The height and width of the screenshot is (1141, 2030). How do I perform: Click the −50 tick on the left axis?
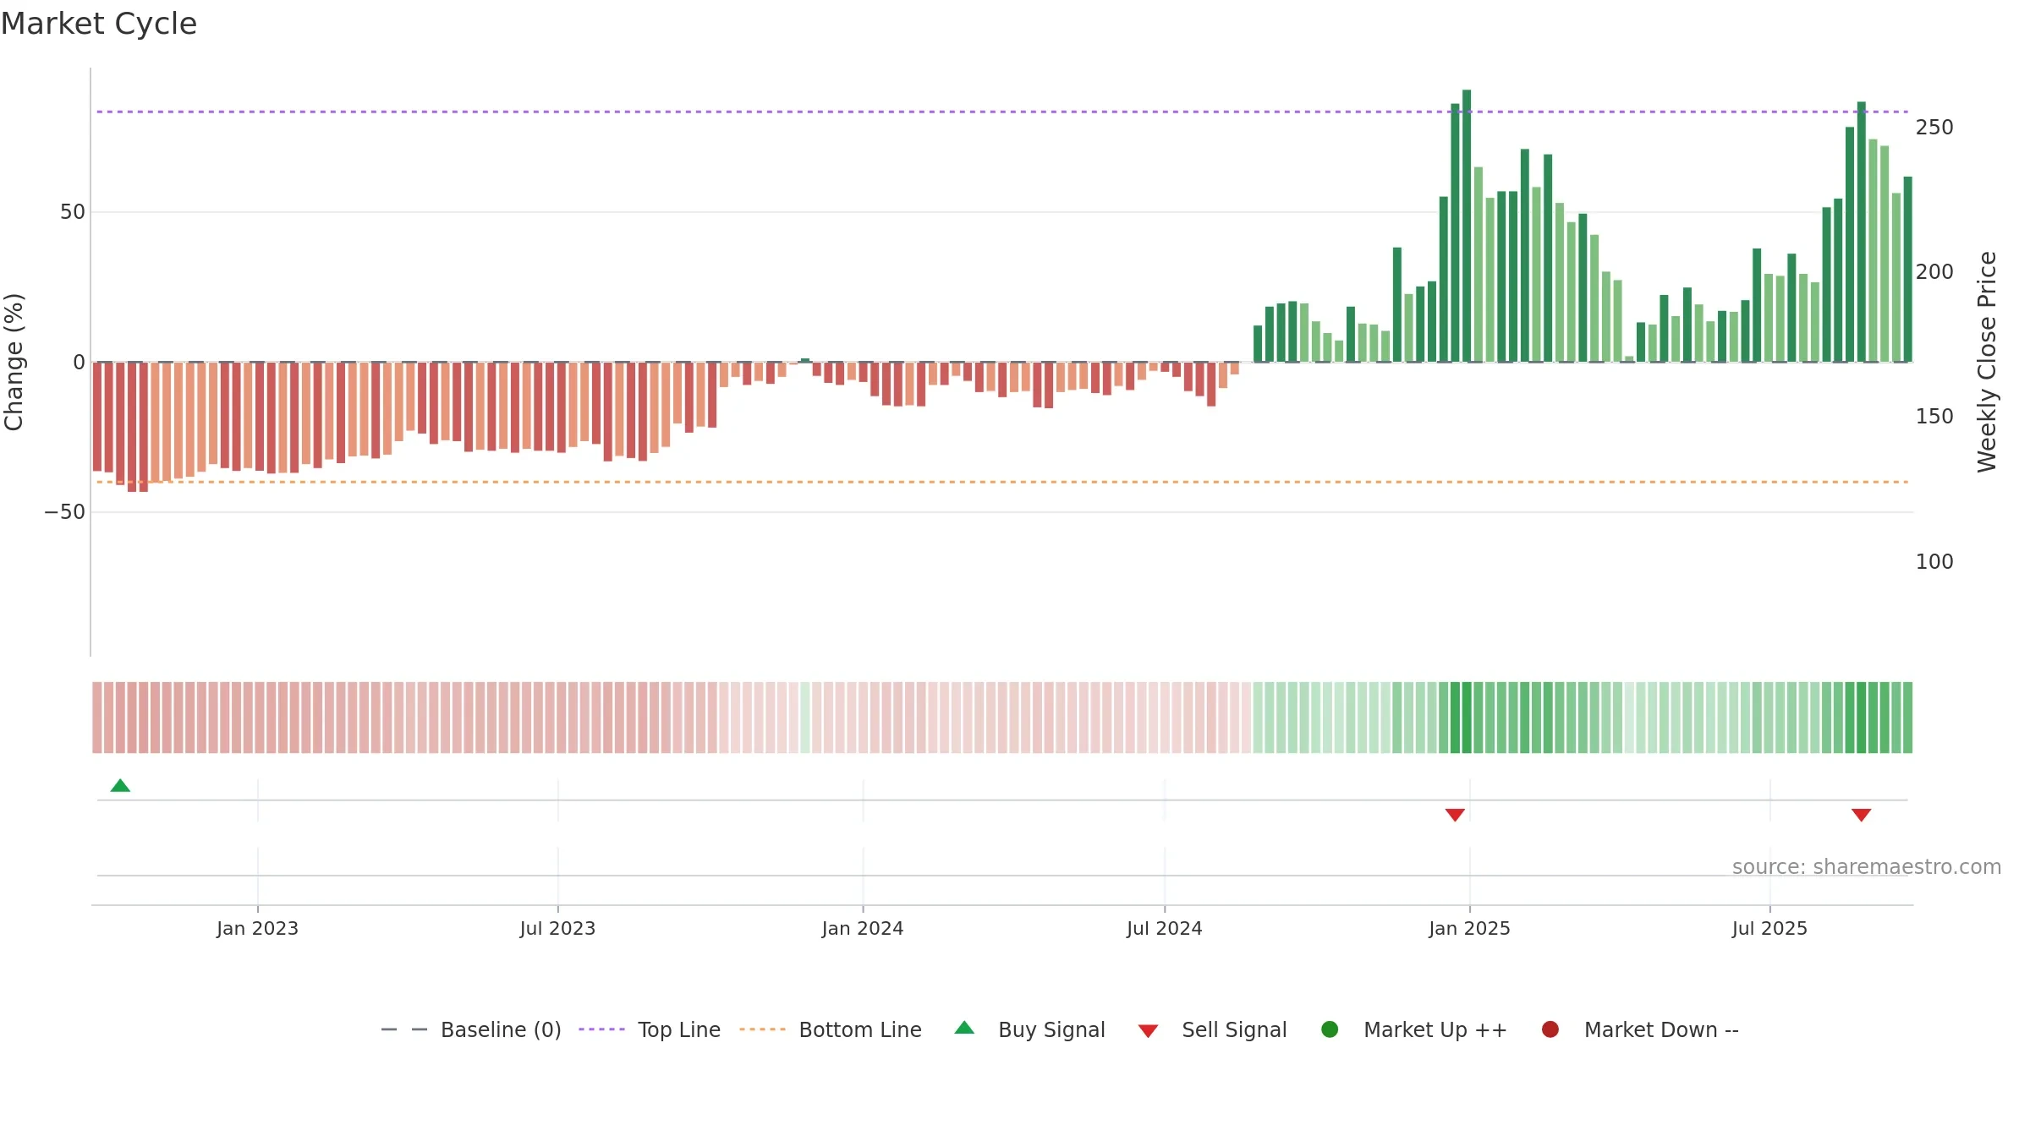point(65,512)
